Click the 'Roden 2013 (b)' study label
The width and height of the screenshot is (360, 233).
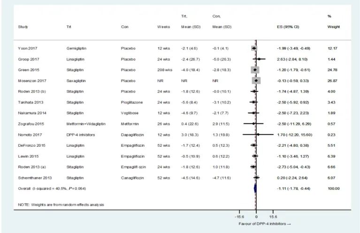coord(32,91)
